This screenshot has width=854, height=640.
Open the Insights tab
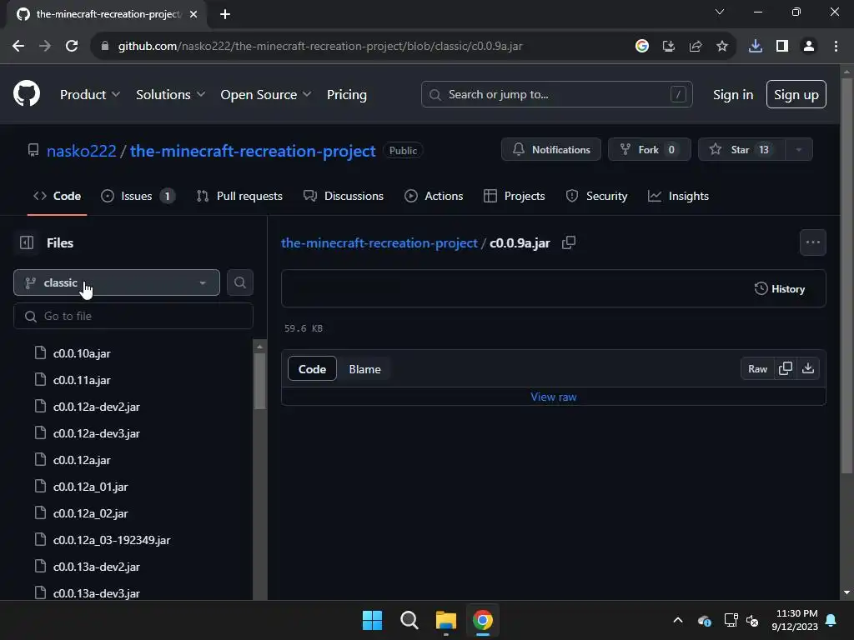(678, 196)
